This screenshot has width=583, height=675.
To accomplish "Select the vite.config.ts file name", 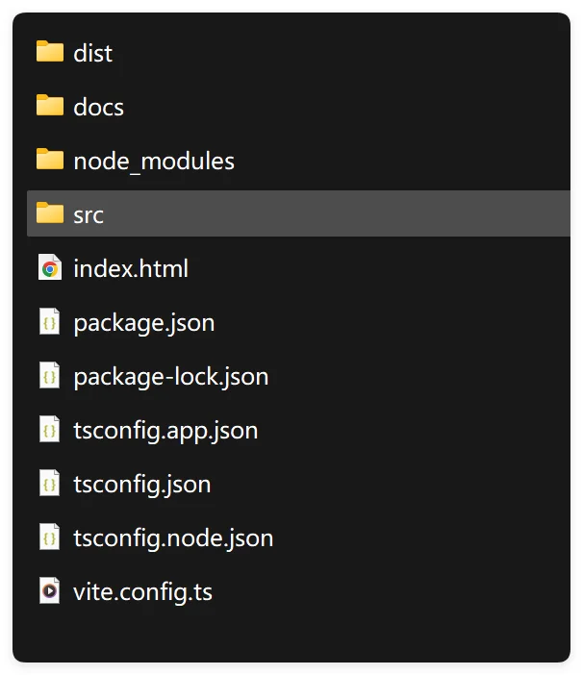I will point(142,591).
